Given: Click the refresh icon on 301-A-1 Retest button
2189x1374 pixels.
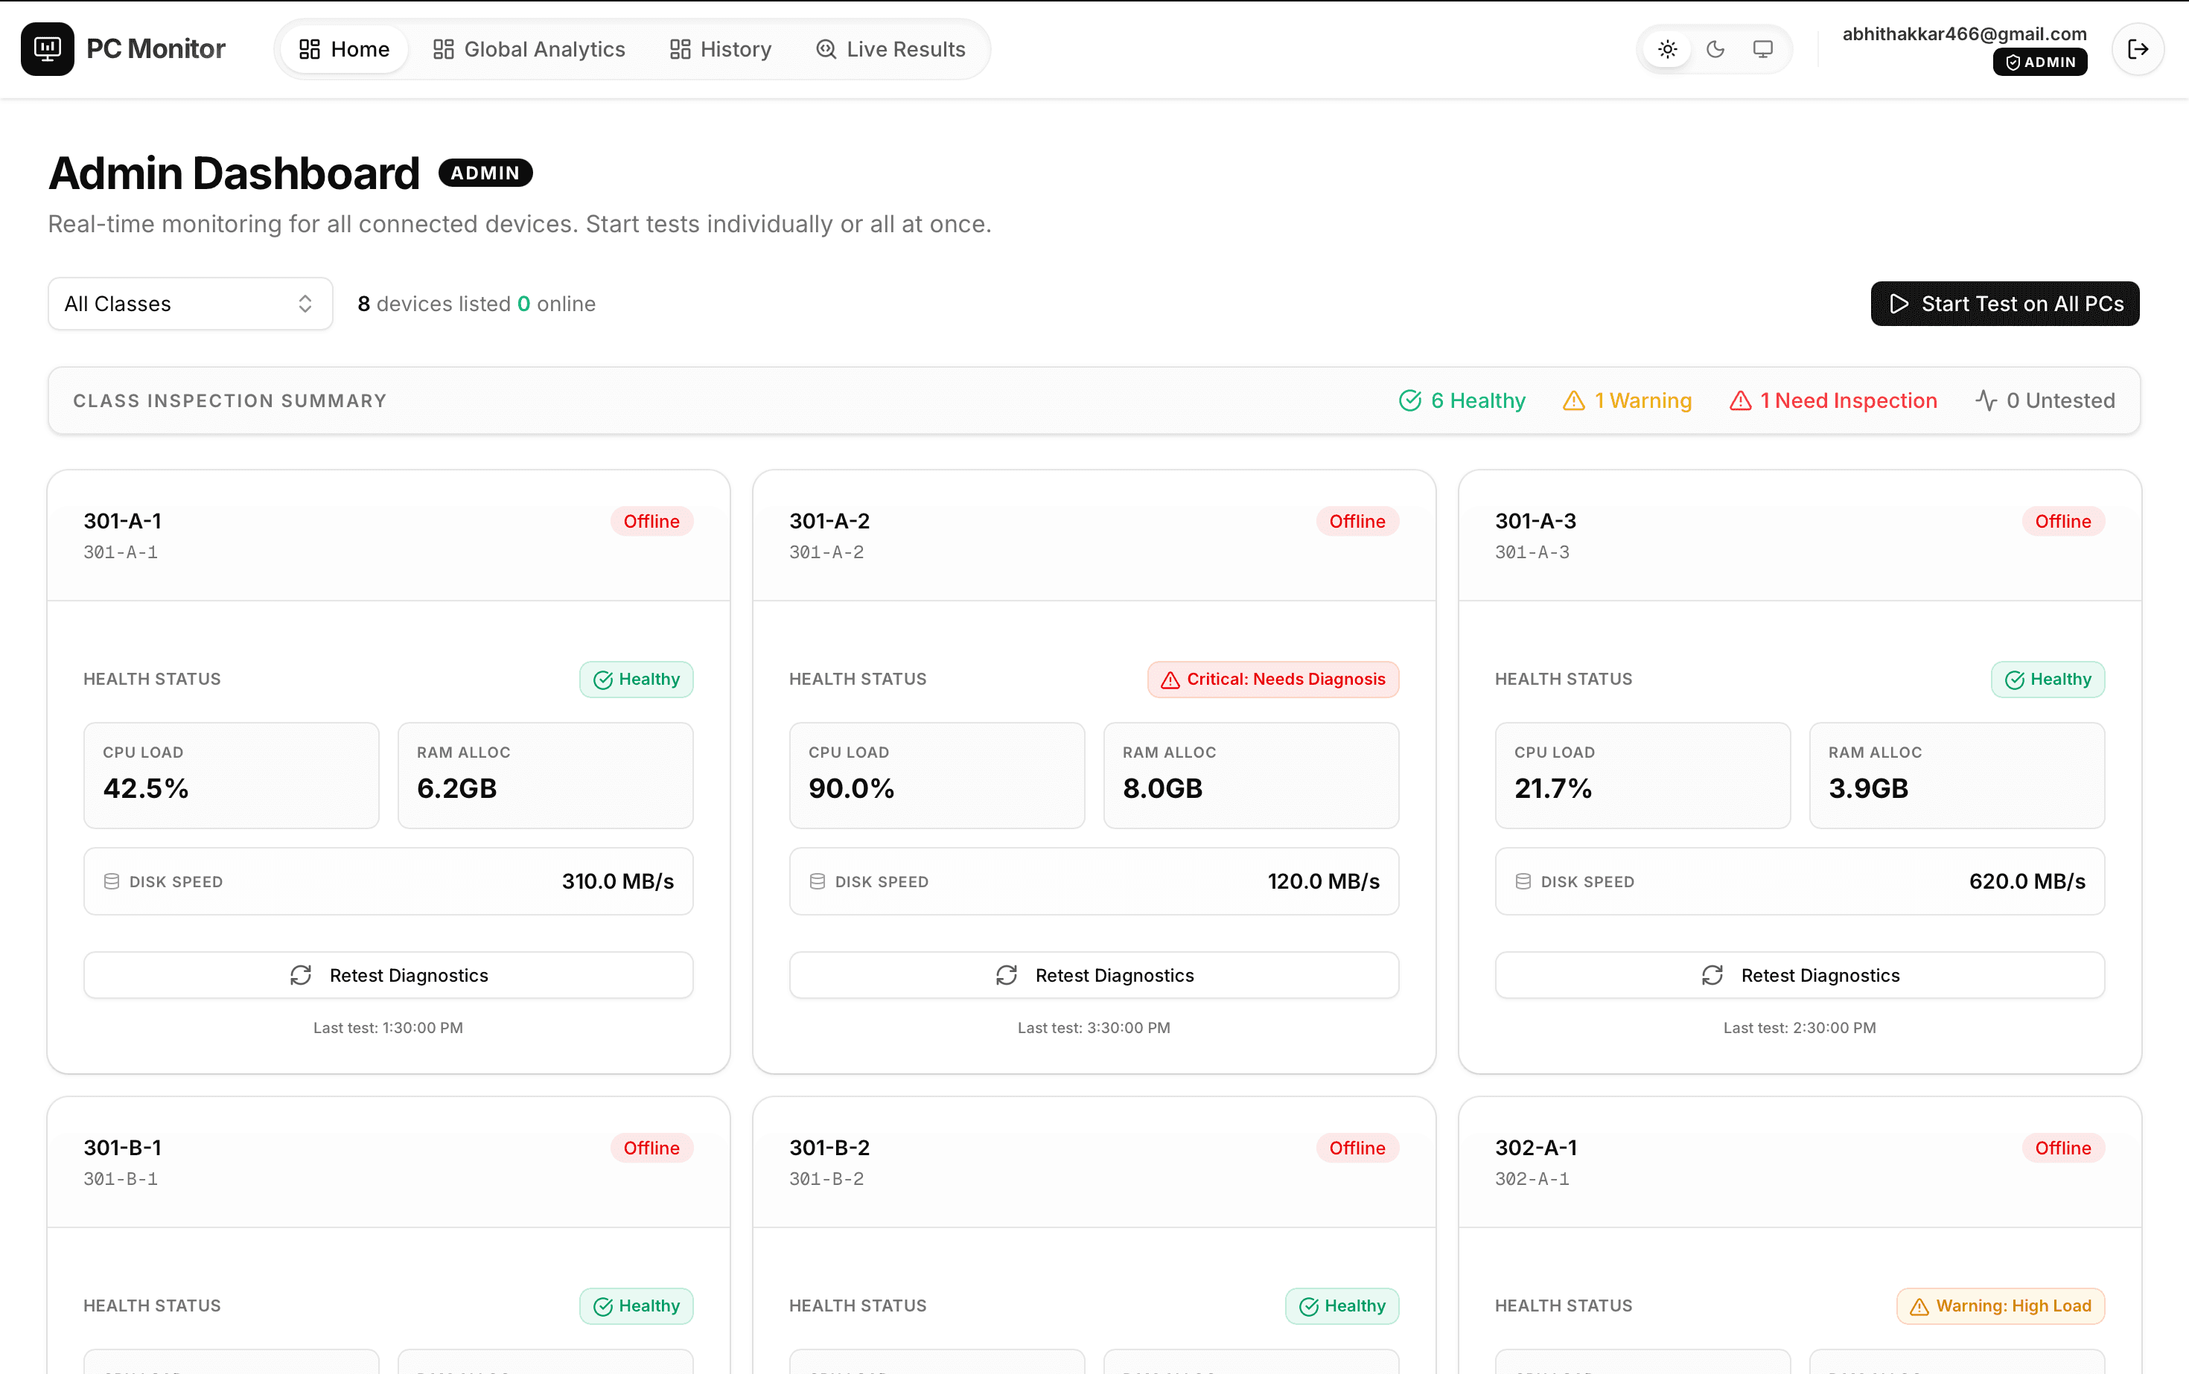Looking at the screenshot, I should click(301, 975).
